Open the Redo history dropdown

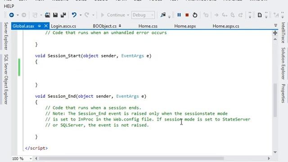[x=93, y=15]
